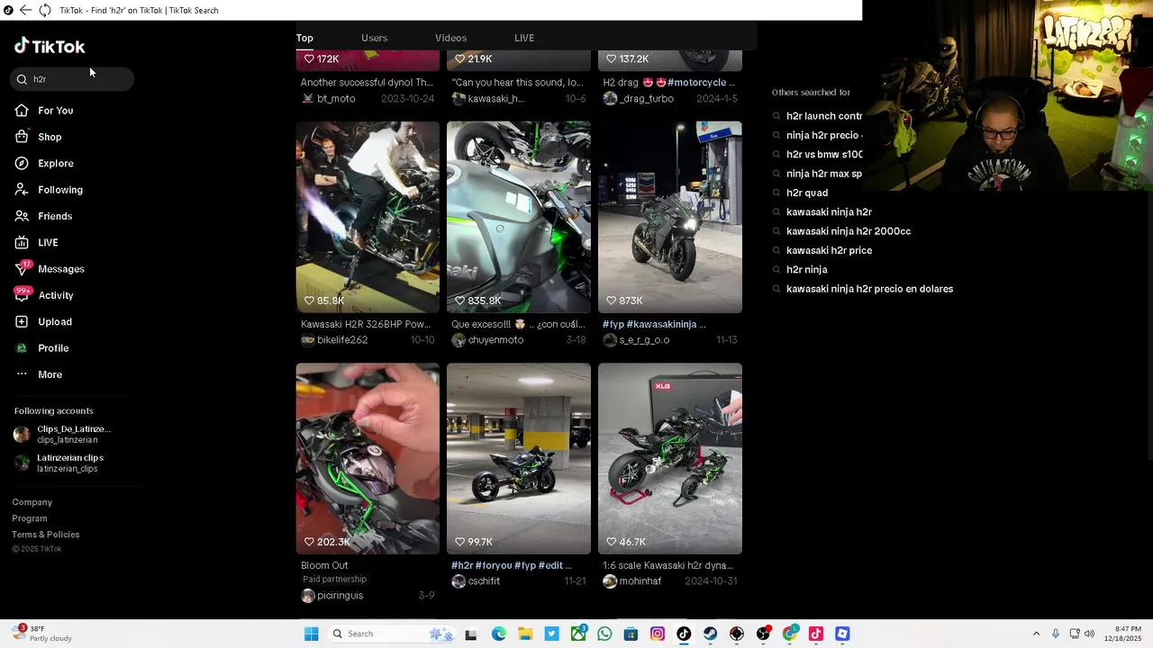Open File Explorer from taskbar

(x=525, y=634)
